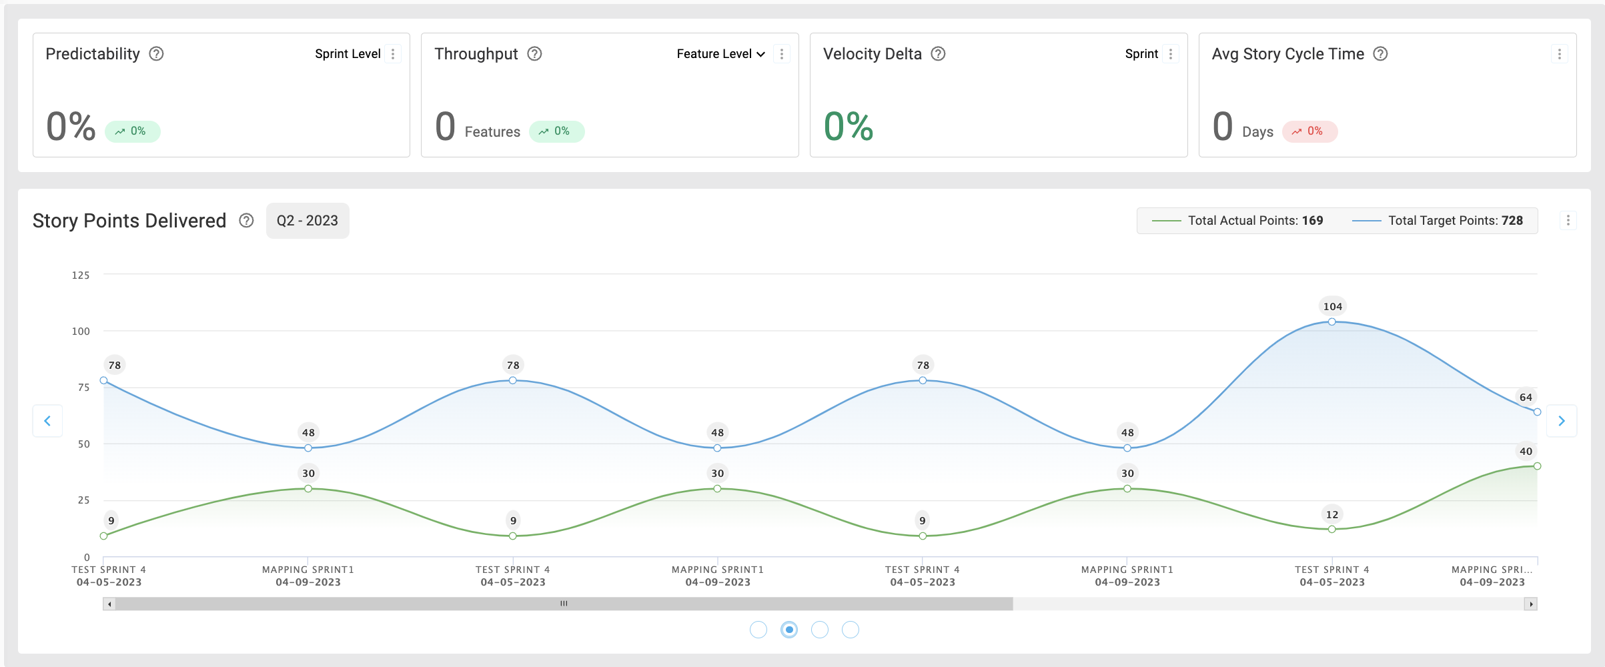Open Throughput card kebab menu
The height and width of the screenshot is (667, 1605).
pos(782,54)
